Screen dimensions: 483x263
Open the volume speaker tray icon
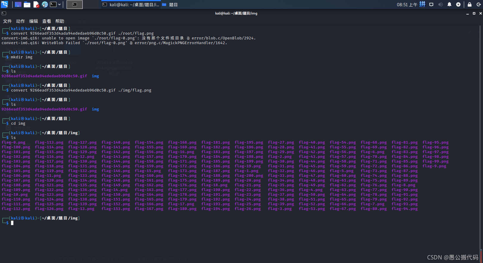(x=440, y=4)
